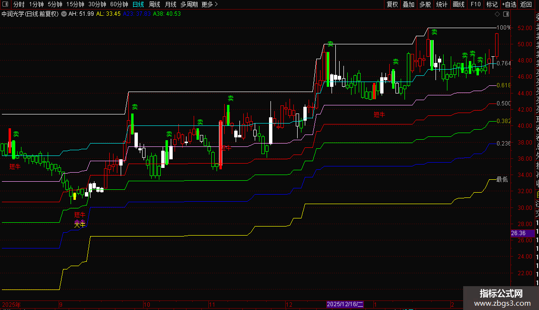Click the blue A23: 37.83 value
The image size is (539, 310).
click(137, 14)
